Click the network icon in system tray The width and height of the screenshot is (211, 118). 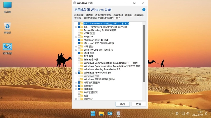click(x=183, y=114)
